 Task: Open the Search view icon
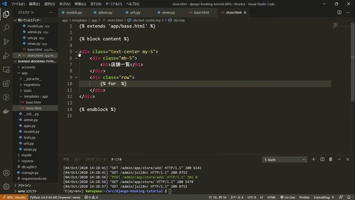click(6, 28)
